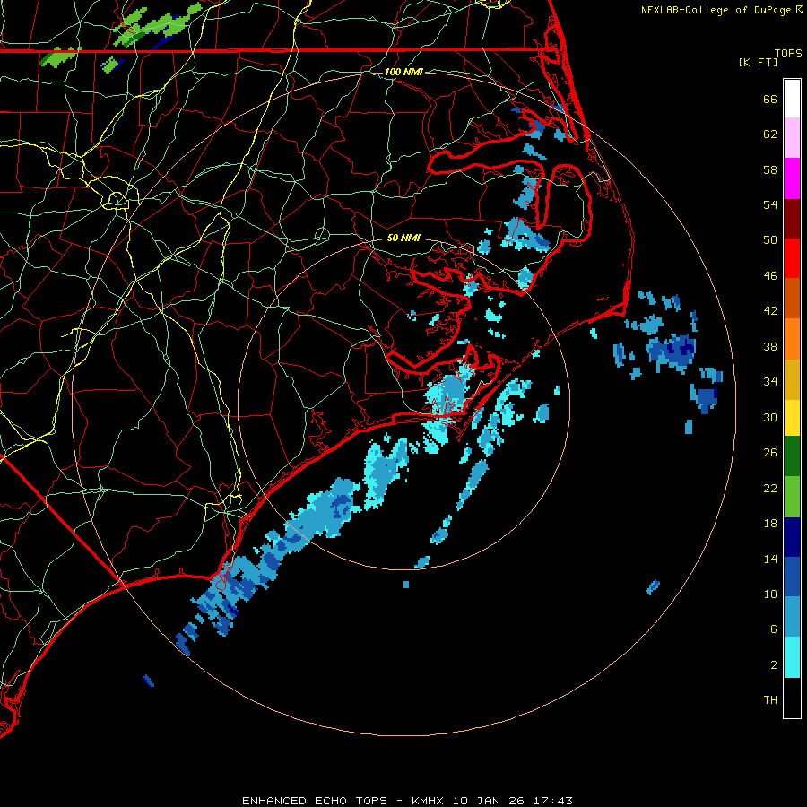Click the white swatch in the tops legend
Viewport: 807px width, 807px height.
(792, 99)
